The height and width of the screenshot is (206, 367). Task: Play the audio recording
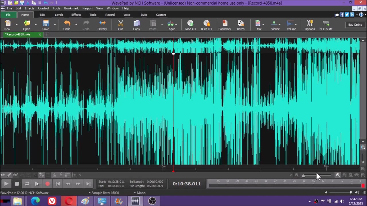point(6,184)
